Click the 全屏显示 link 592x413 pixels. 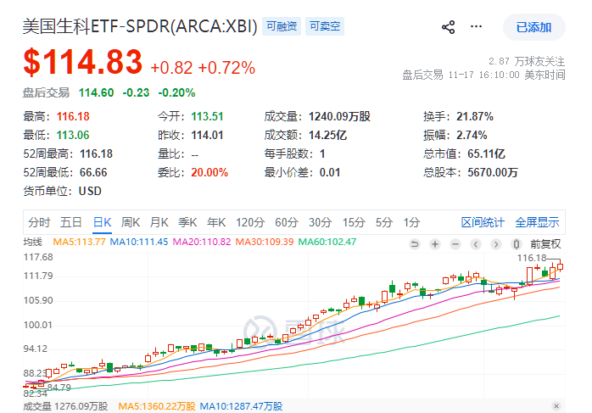[x=537, y=222]
